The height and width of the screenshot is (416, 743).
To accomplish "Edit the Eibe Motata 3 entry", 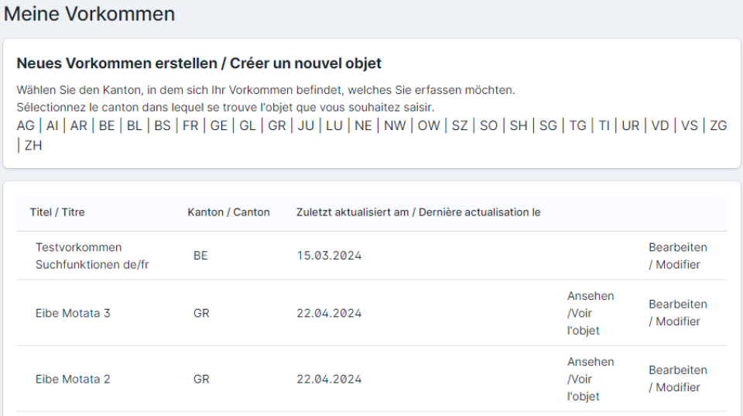I will point(677,313).
